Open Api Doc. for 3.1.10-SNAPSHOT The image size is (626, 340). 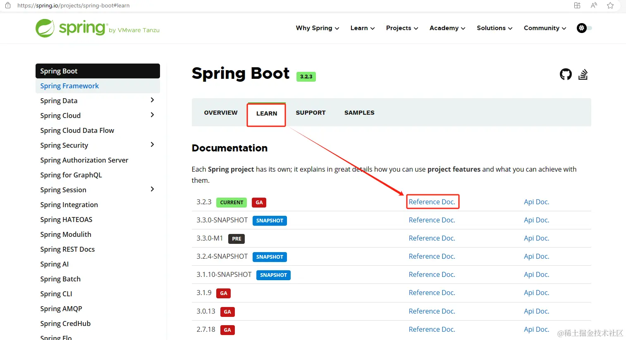537,274
